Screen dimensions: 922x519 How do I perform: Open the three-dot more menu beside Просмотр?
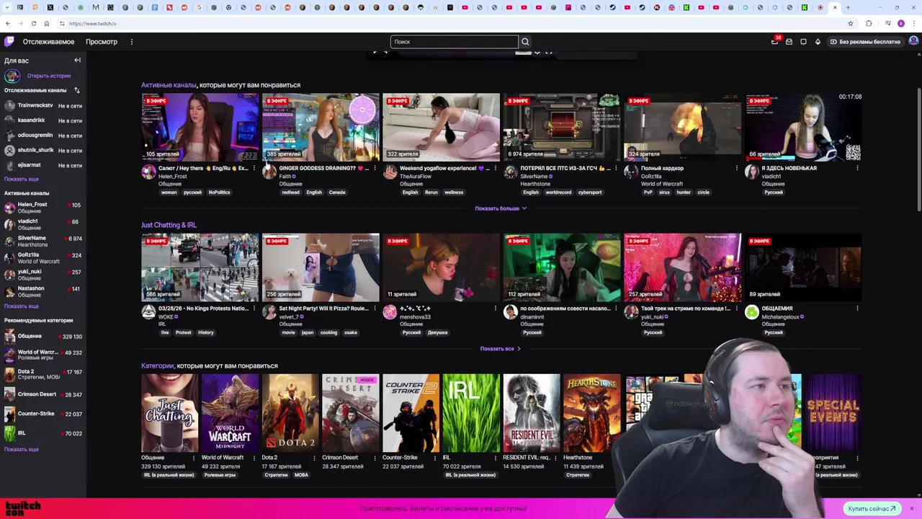[131, 42]
